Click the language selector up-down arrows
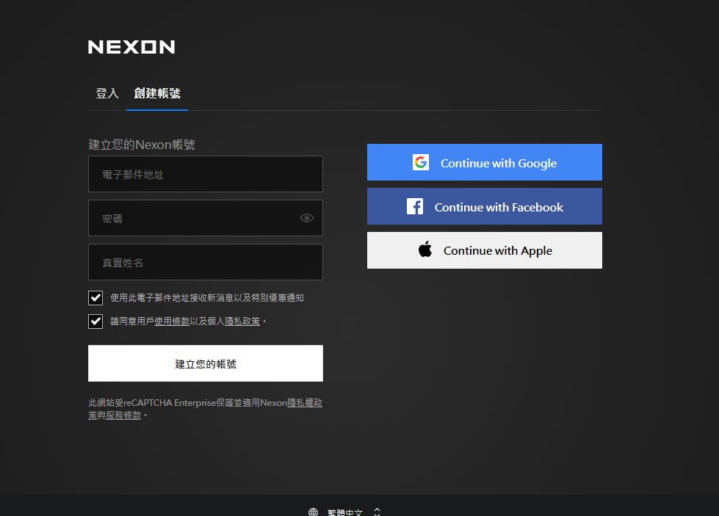 coord(377,512)
